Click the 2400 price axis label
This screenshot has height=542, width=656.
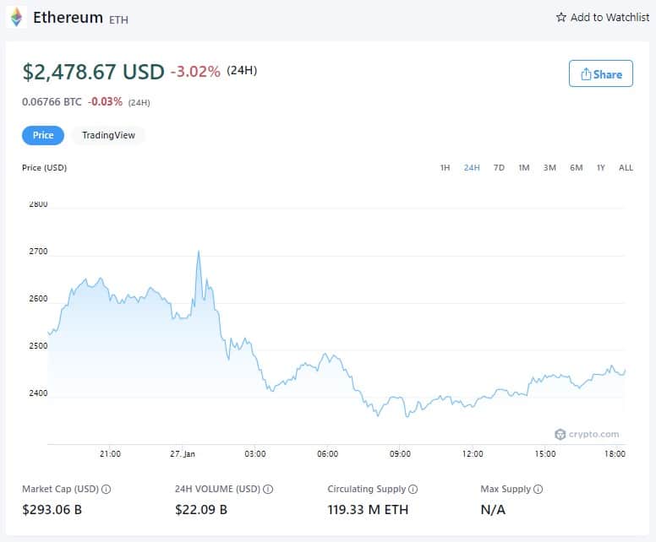[38, 393]
